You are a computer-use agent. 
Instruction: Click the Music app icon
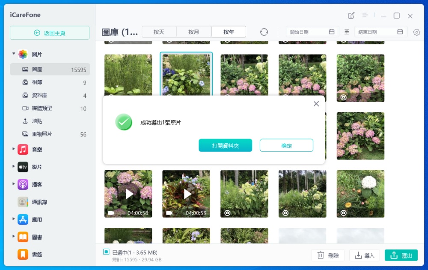point(23,150)
